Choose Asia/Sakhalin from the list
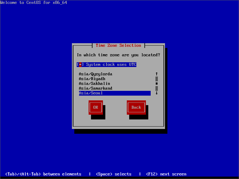The image size is (239, 179). pos(115,84)
